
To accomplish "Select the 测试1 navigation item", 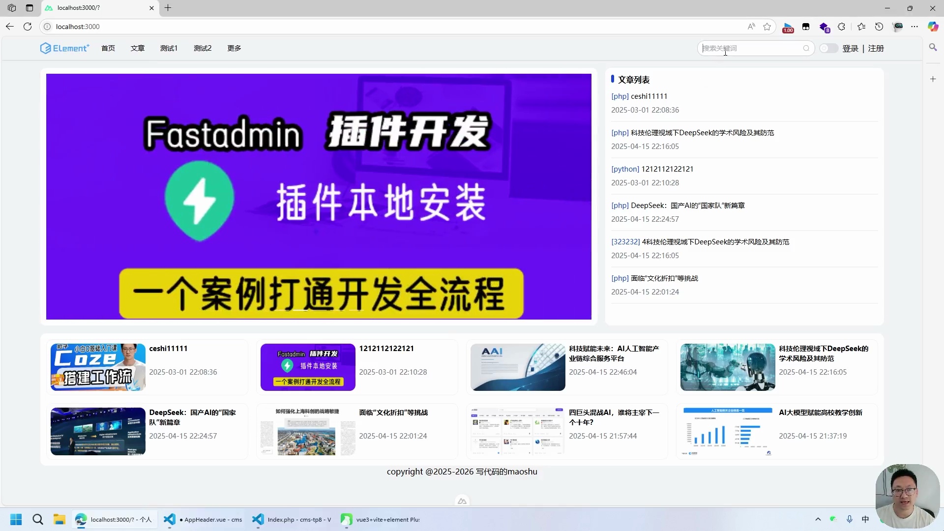I will 169,48.
